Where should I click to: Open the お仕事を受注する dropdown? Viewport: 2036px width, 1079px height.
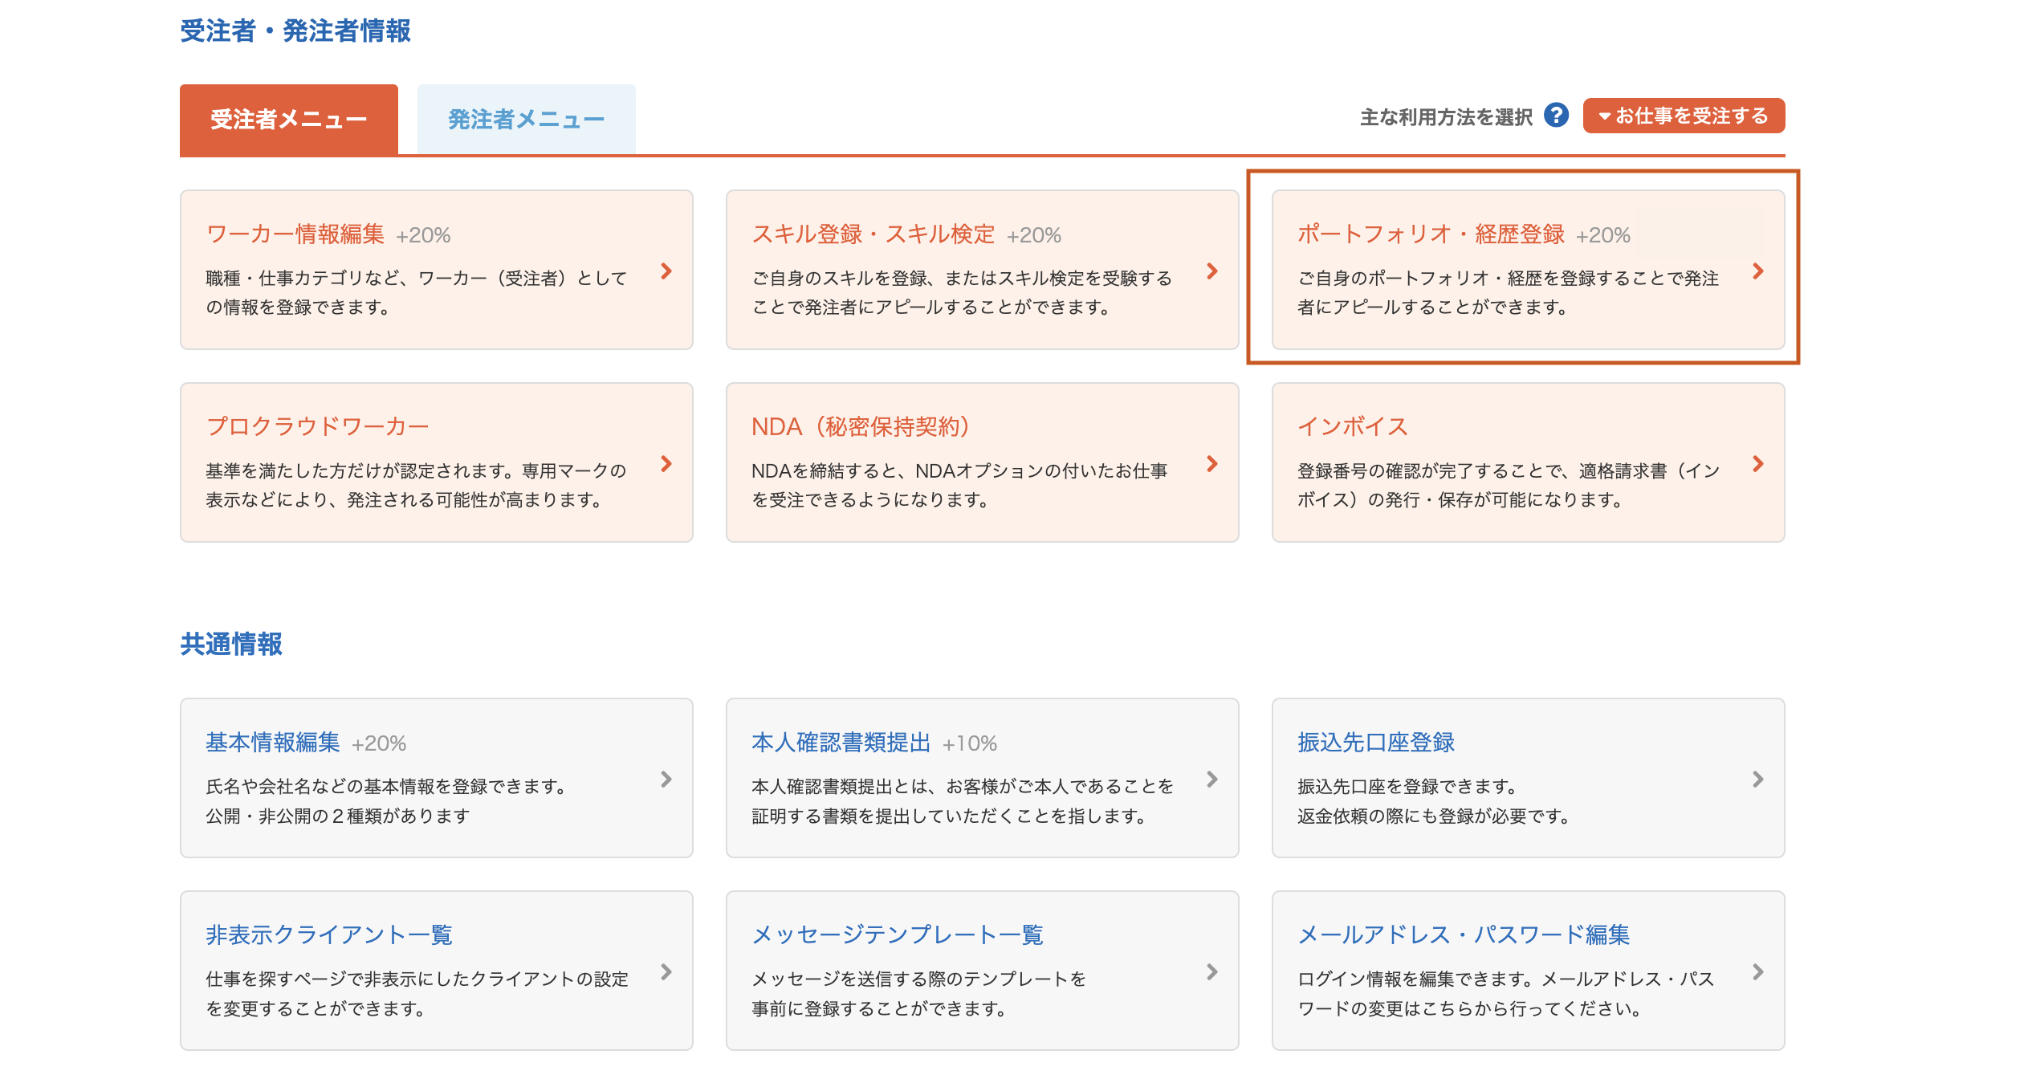point(1684,116)
